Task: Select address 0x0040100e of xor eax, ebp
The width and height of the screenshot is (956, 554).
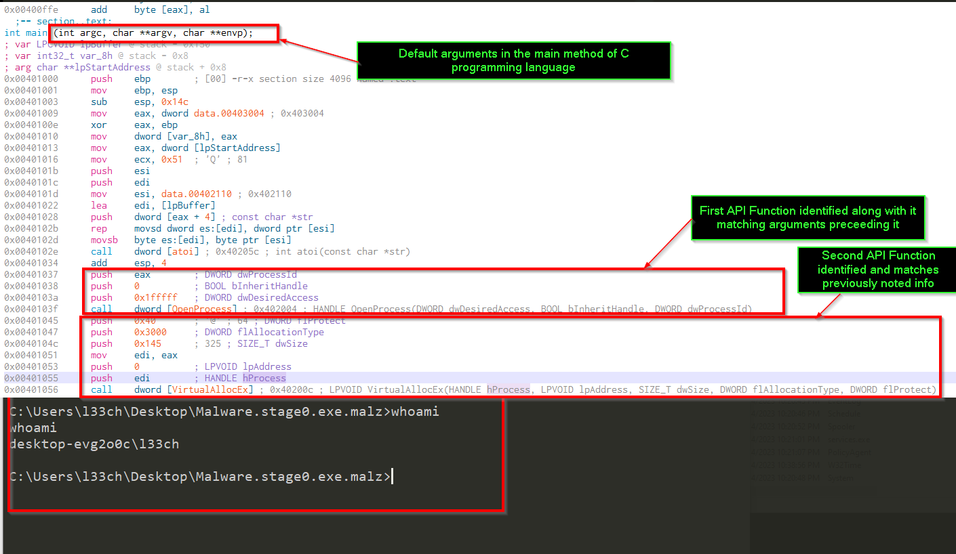Action: [x=31, y=125]
